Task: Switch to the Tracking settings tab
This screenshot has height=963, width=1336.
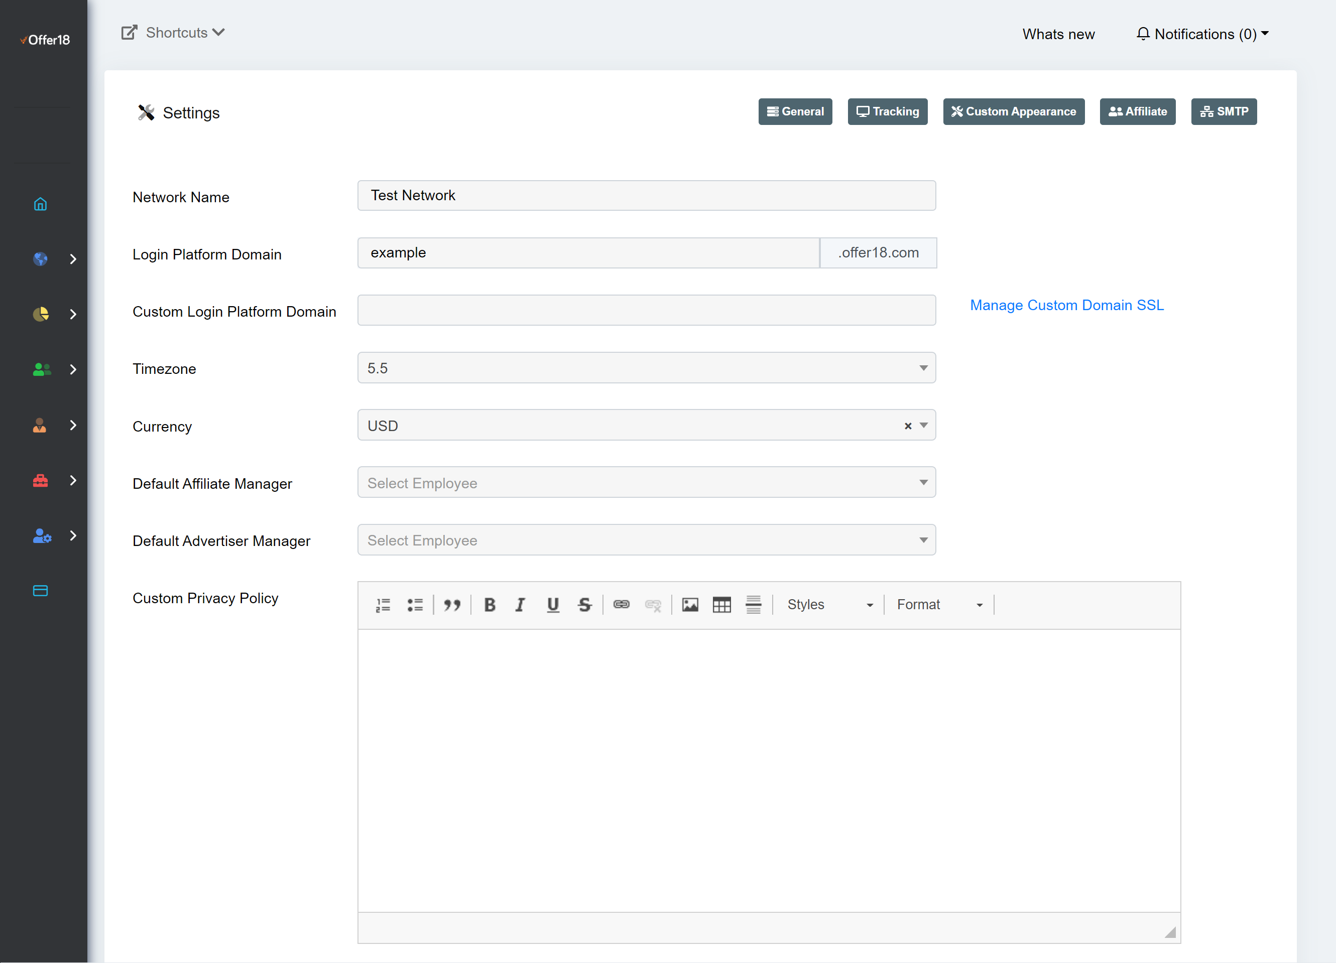Action: click(887, 111)
